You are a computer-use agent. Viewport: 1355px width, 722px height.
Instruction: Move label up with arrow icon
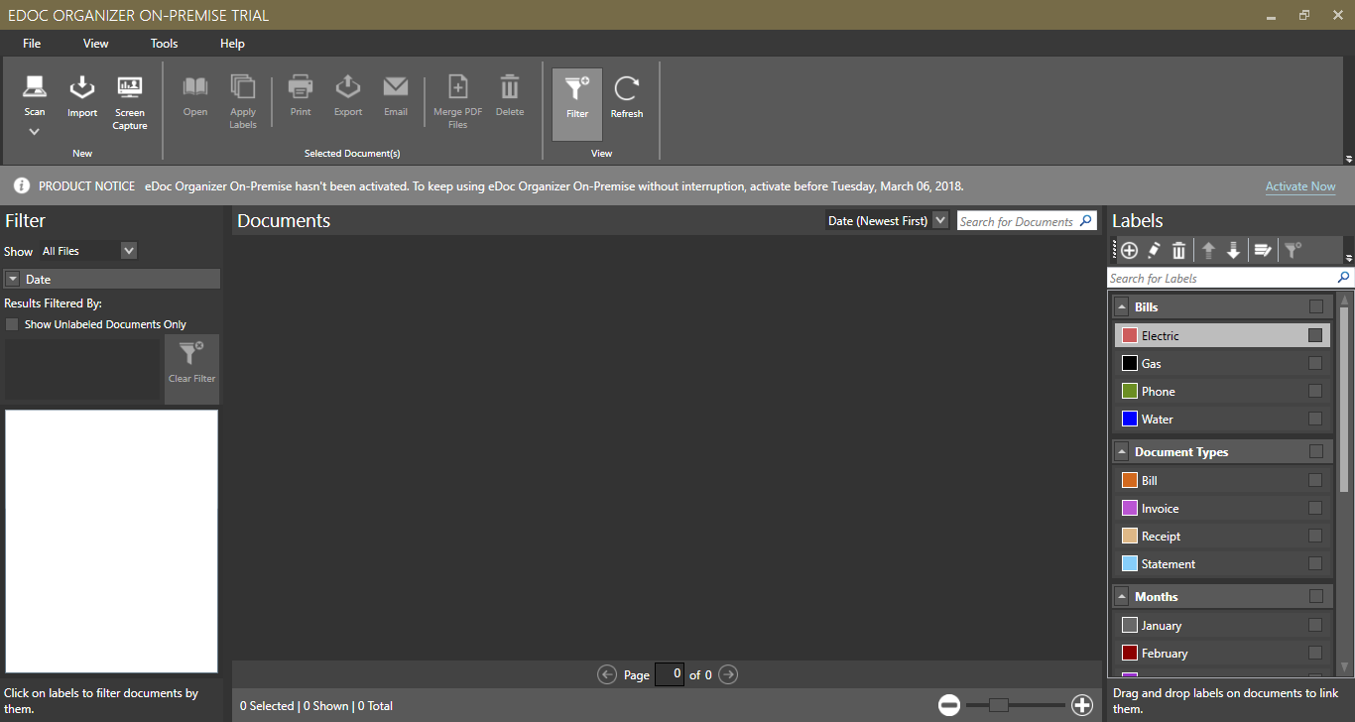1208,251
